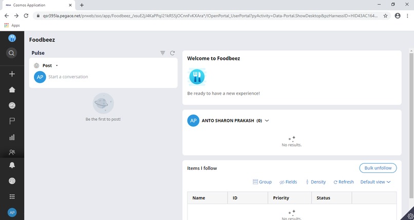
Task: Open the apps grid icon in sidebar
Action: (12, 196)
